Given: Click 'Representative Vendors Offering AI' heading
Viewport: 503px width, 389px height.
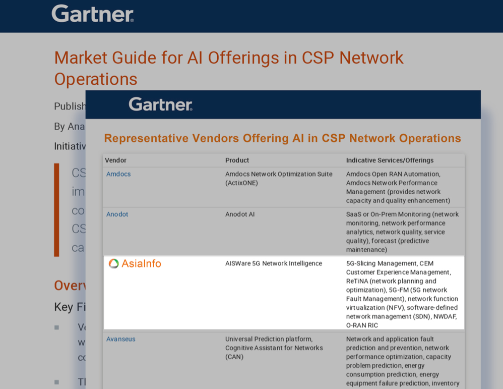Looking at the screenshot, I should pos(282,138).
